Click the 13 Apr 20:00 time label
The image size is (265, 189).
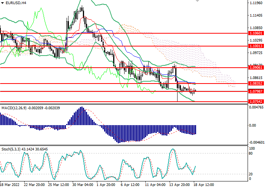tap(179, 185)
